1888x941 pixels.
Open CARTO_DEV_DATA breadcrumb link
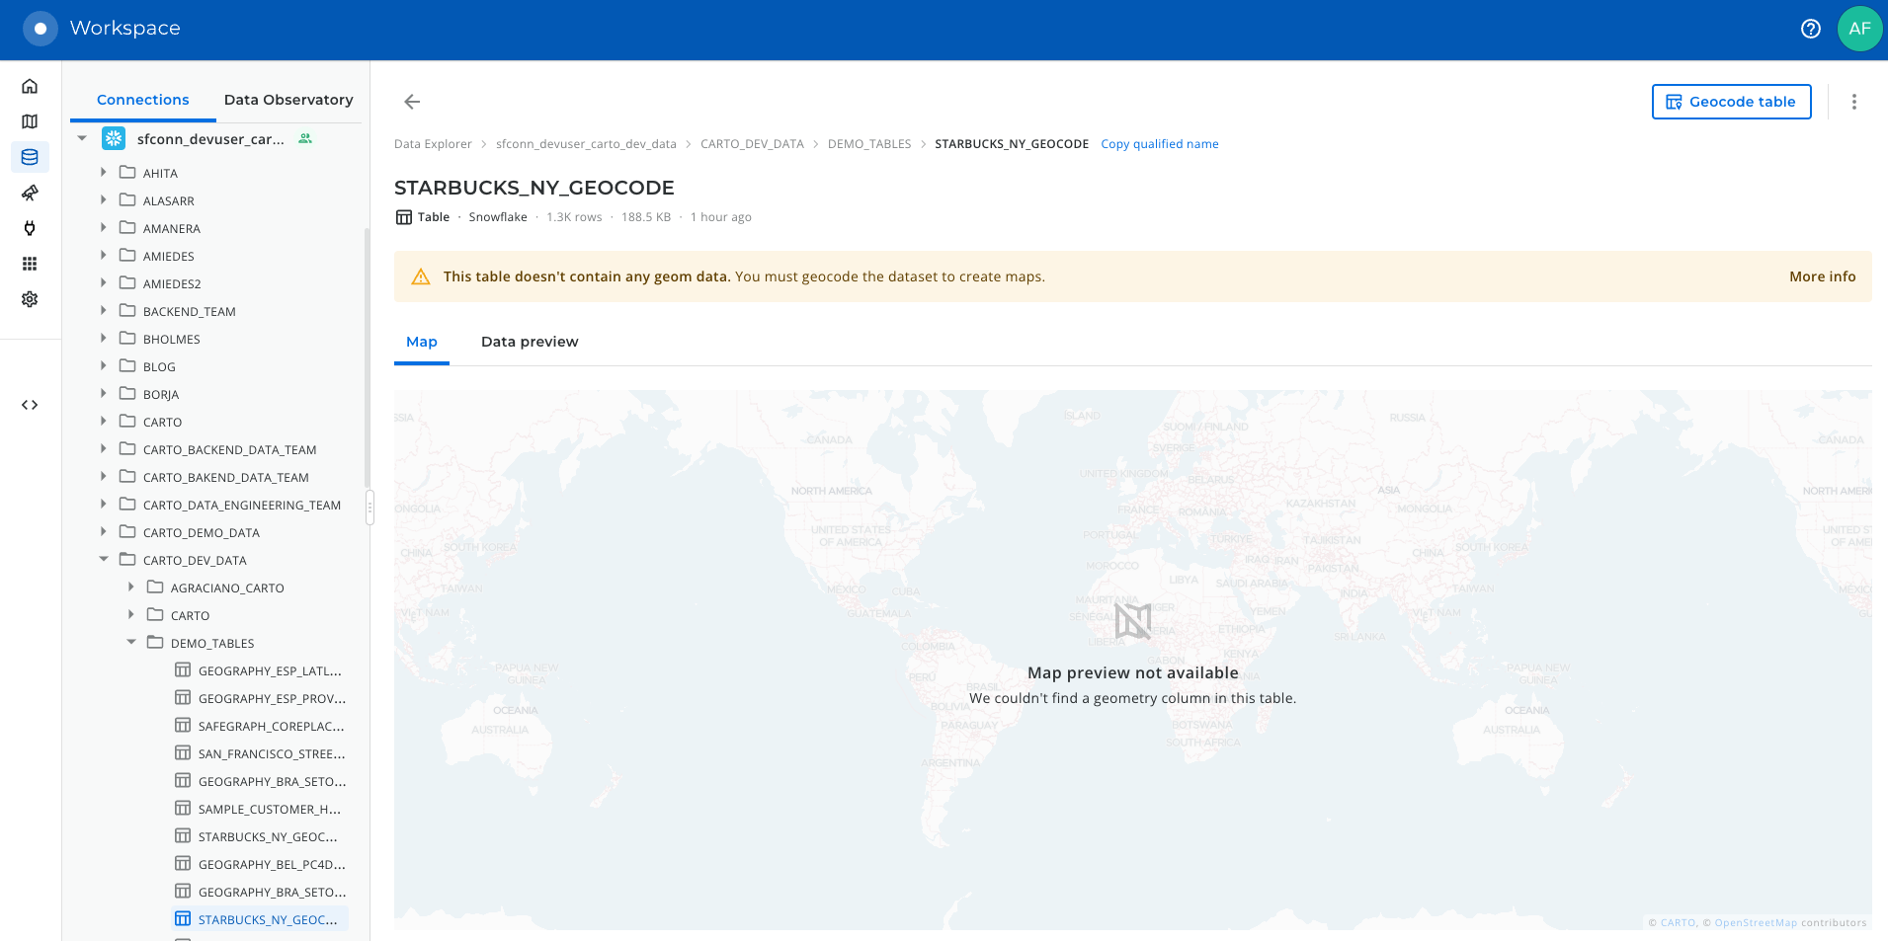(x=752, y=144)
